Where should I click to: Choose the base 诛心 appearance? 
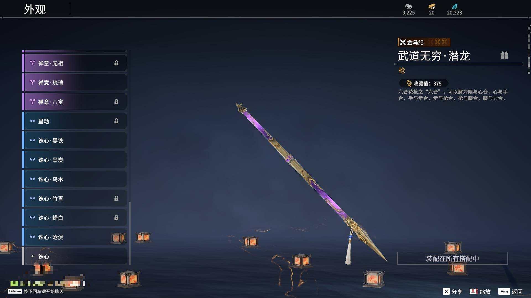[75, 256]
